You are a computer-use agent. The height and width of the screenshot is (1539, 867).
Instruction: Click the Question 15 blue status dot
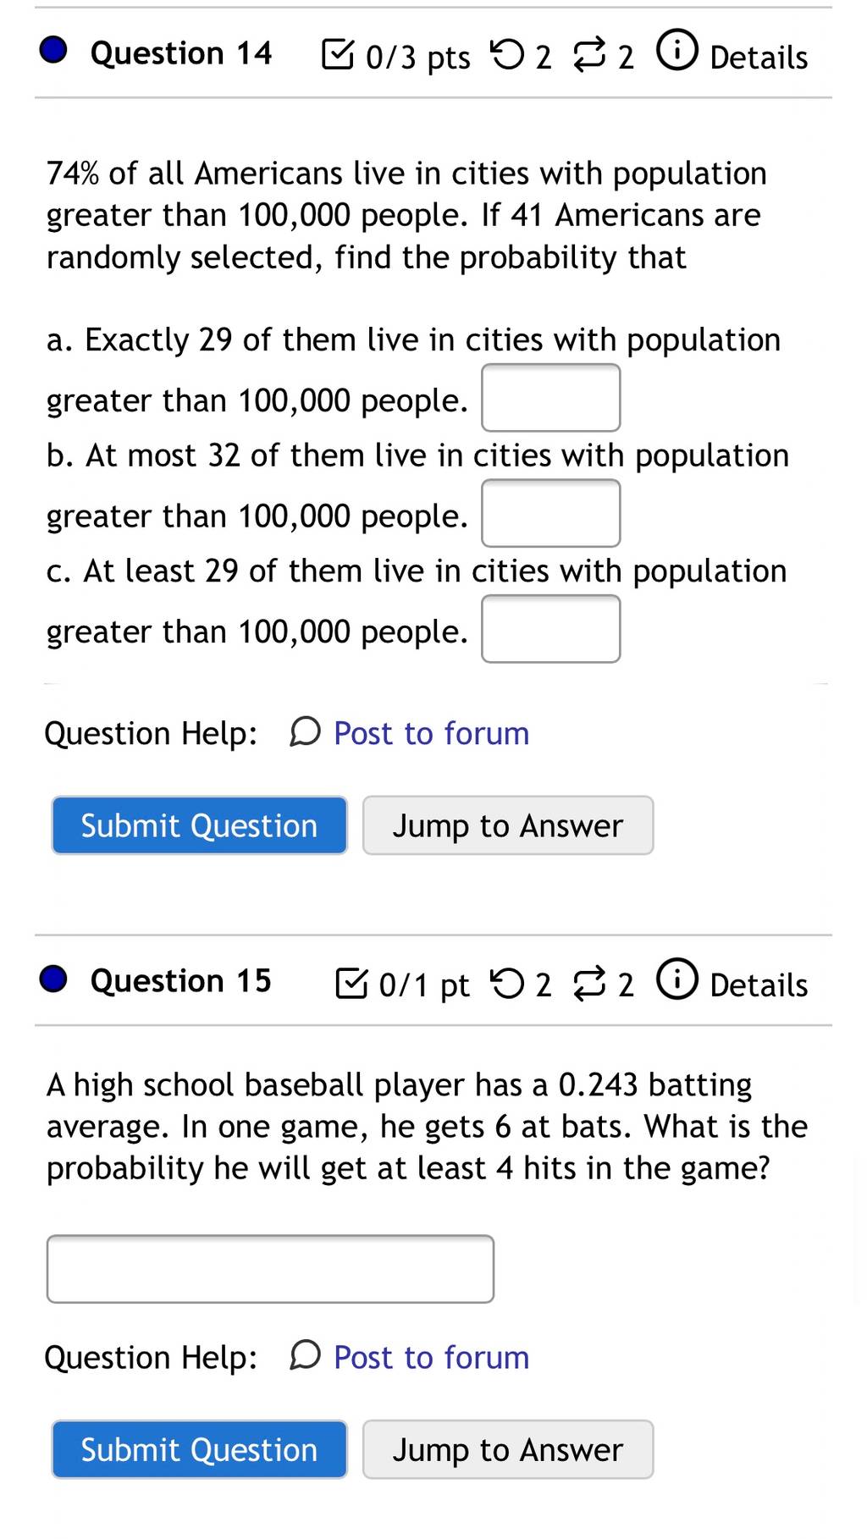[53, 979]
